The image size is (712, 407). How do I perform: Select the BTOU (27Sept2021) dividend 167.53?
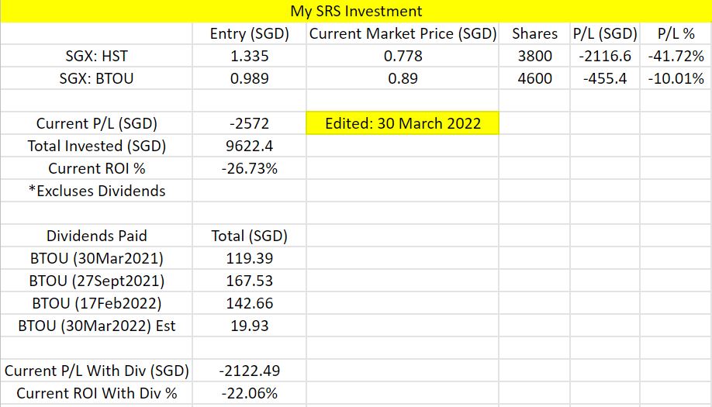(249, 281)
